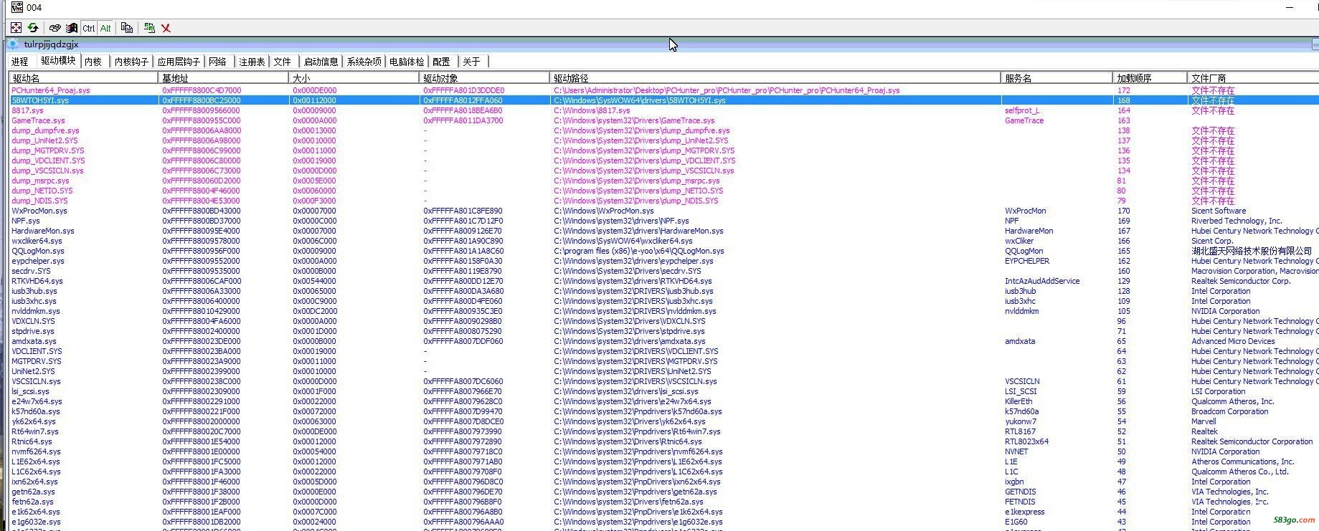The image size is (1319, 531).
Task: Sort by the 加载顺序 column header
Action: pos(1134,78)
